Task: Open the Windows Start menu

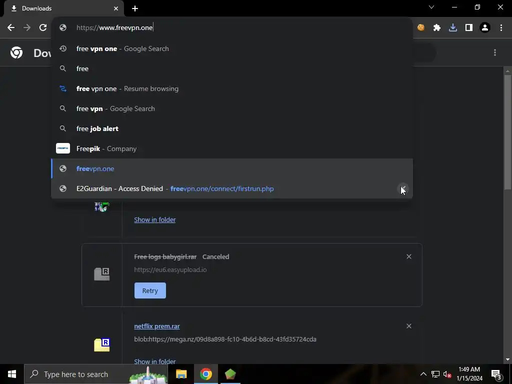Action: point(12,374)
